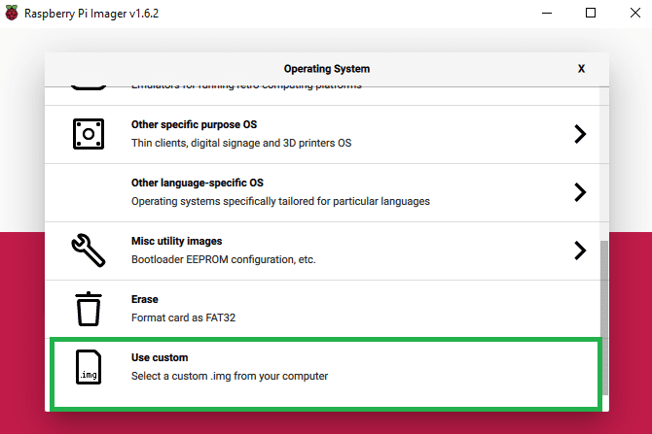Click the Use custom .img file icon
This screenshot has height=434, width=652.
[x=89, y=367]
